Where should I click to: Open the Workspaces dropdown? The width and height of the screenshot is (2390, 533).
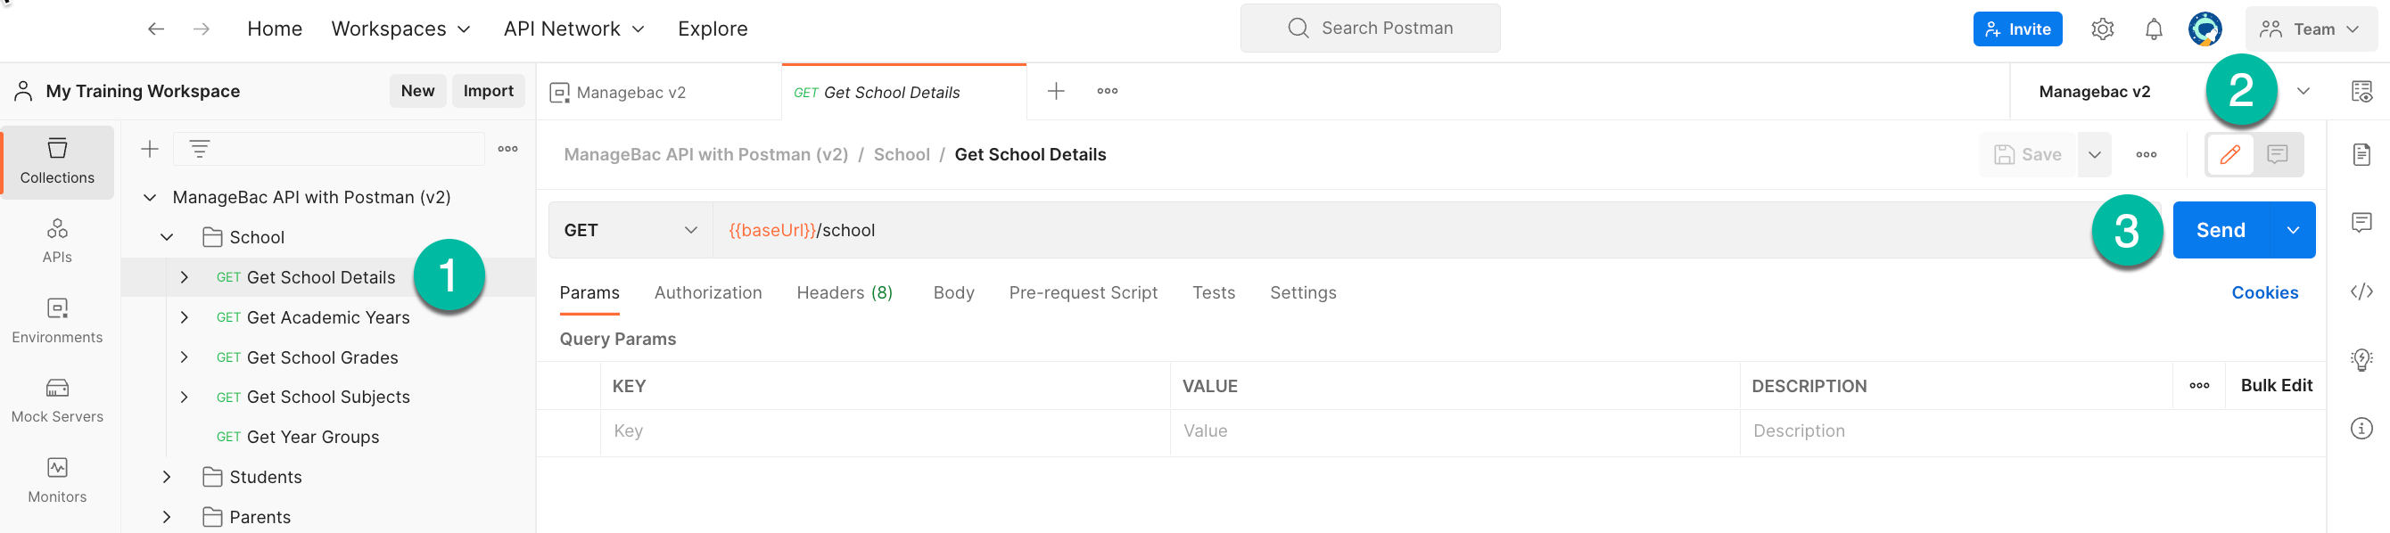click(x=400, y=29)
